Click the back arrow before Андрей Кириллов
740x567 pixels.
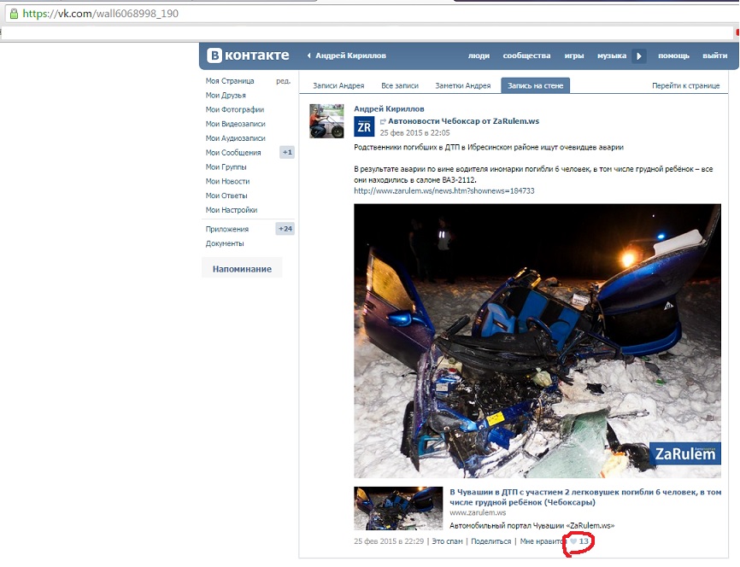[x=308, y=56]
